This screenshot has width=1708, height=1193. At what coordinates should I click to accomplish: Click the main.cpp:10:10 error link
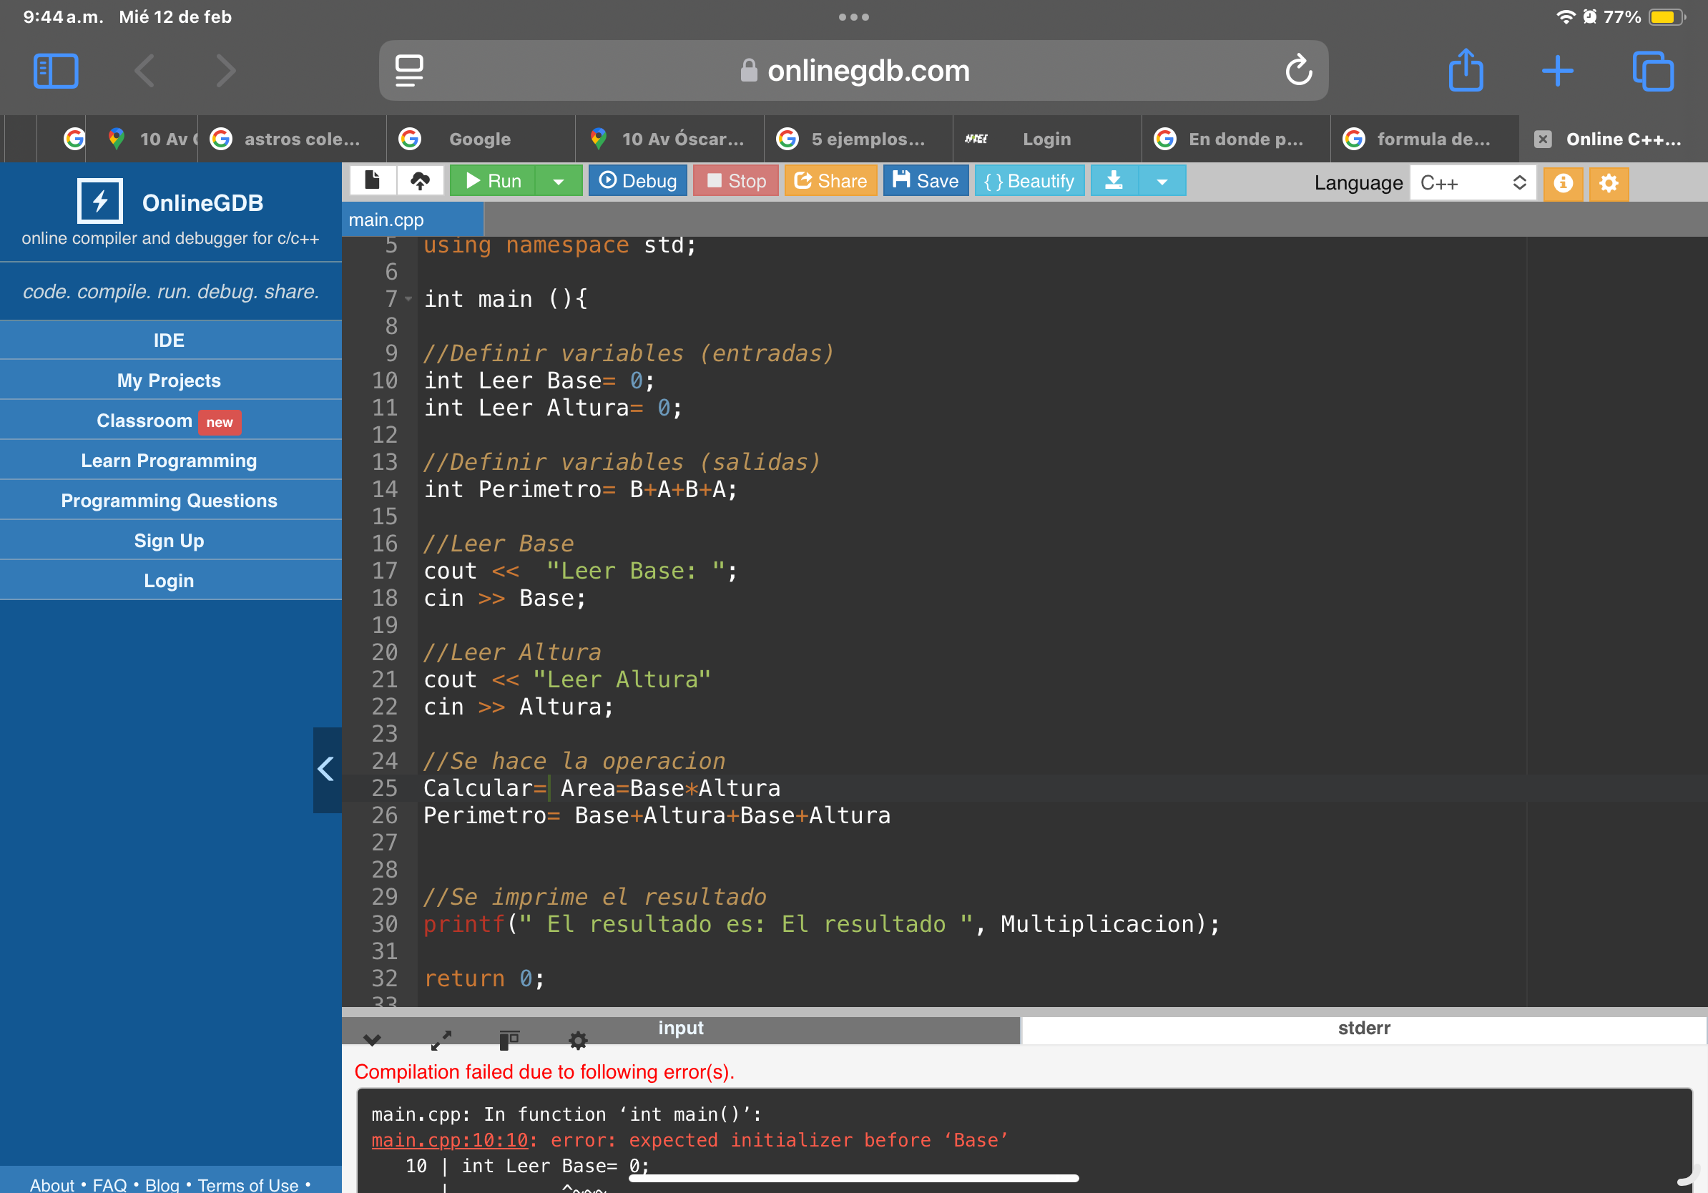(449, 1140)
